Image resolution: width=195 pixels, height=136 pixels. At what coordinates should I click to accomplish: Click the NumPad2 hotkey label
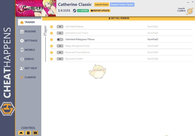click(153, 33)
